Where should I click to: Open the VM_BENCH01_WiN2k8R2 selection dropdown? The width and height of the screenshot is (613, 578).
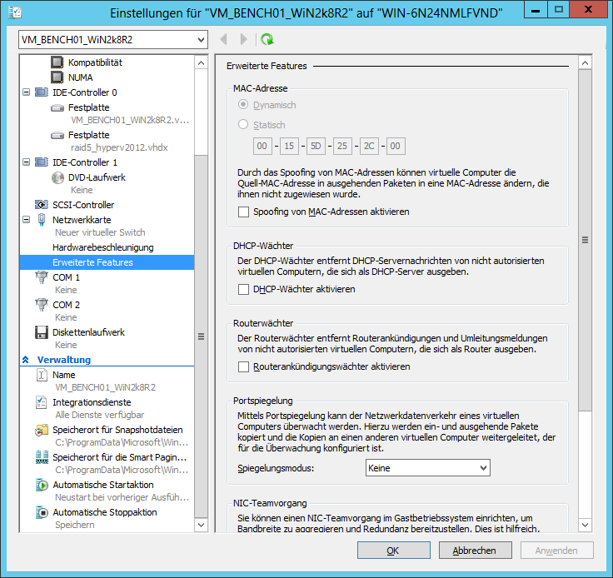[112, 39]
